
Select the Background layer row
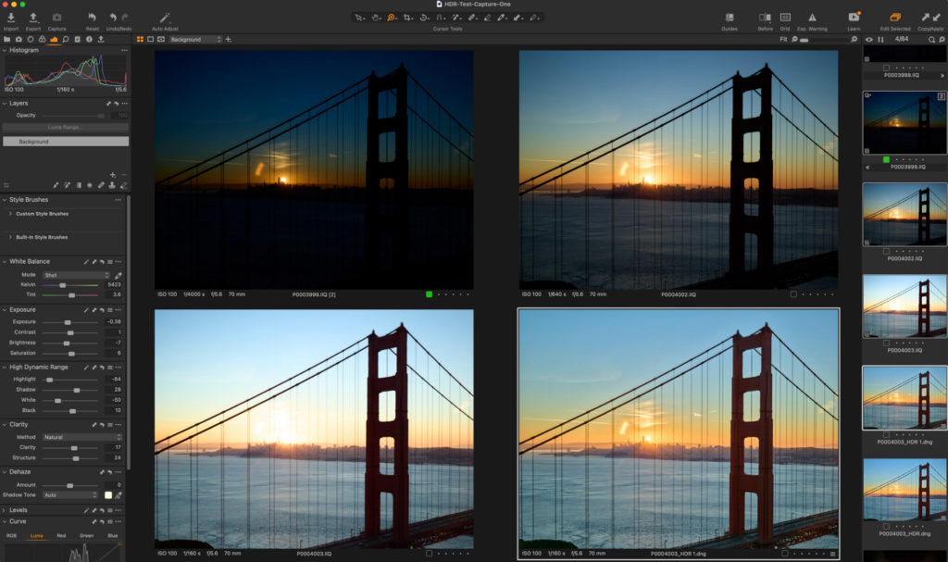click(x=66, y=142)
